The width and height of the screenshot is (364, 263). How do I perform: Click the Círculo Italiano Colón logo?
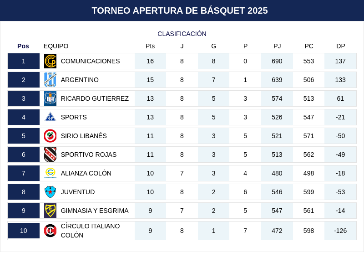(50, 231)
